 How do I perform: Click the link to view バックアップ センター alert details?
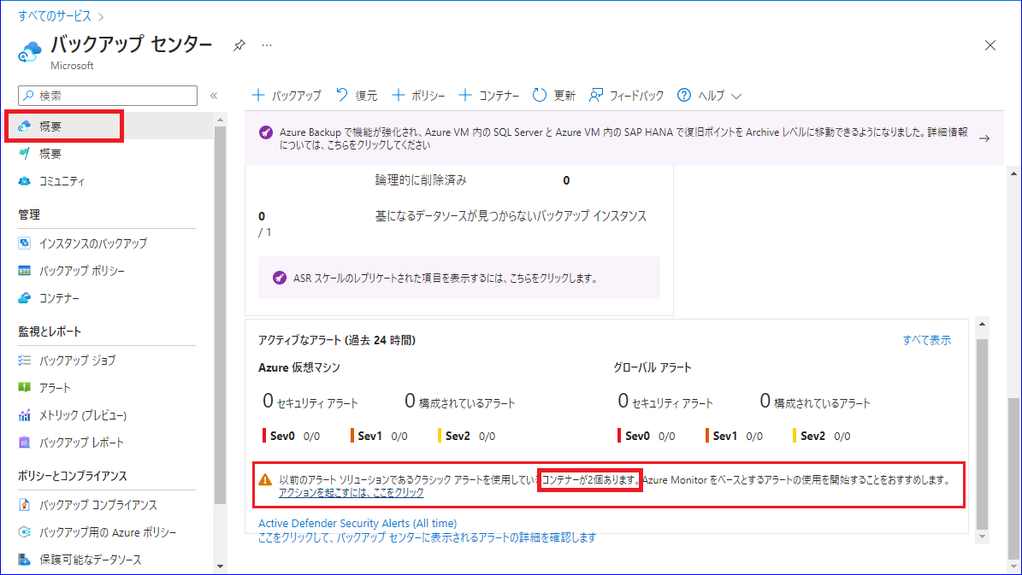[427, 537]
